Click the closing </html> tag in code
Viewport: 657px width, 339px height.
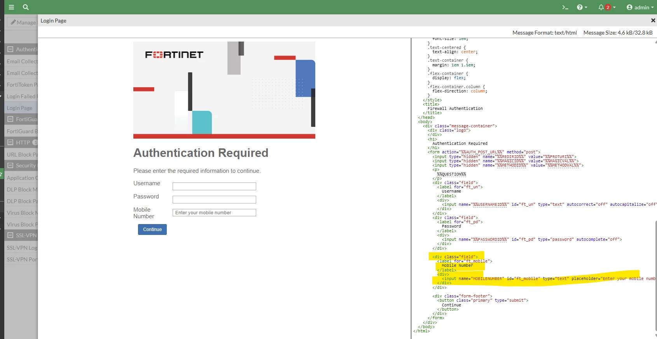421,331
